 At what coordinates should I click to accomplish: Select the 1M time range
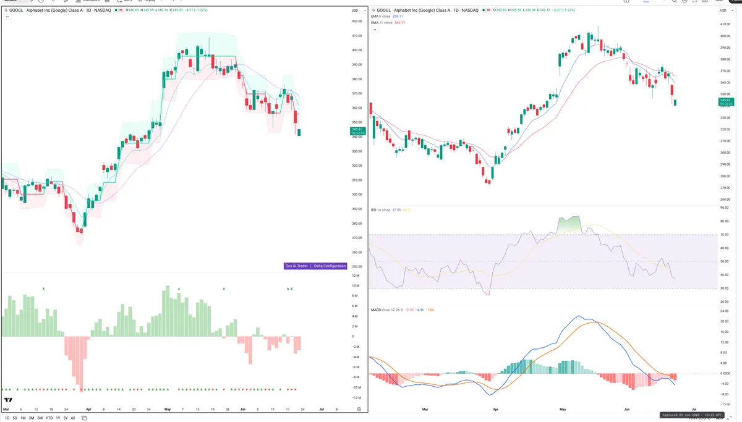pos(23,418)
